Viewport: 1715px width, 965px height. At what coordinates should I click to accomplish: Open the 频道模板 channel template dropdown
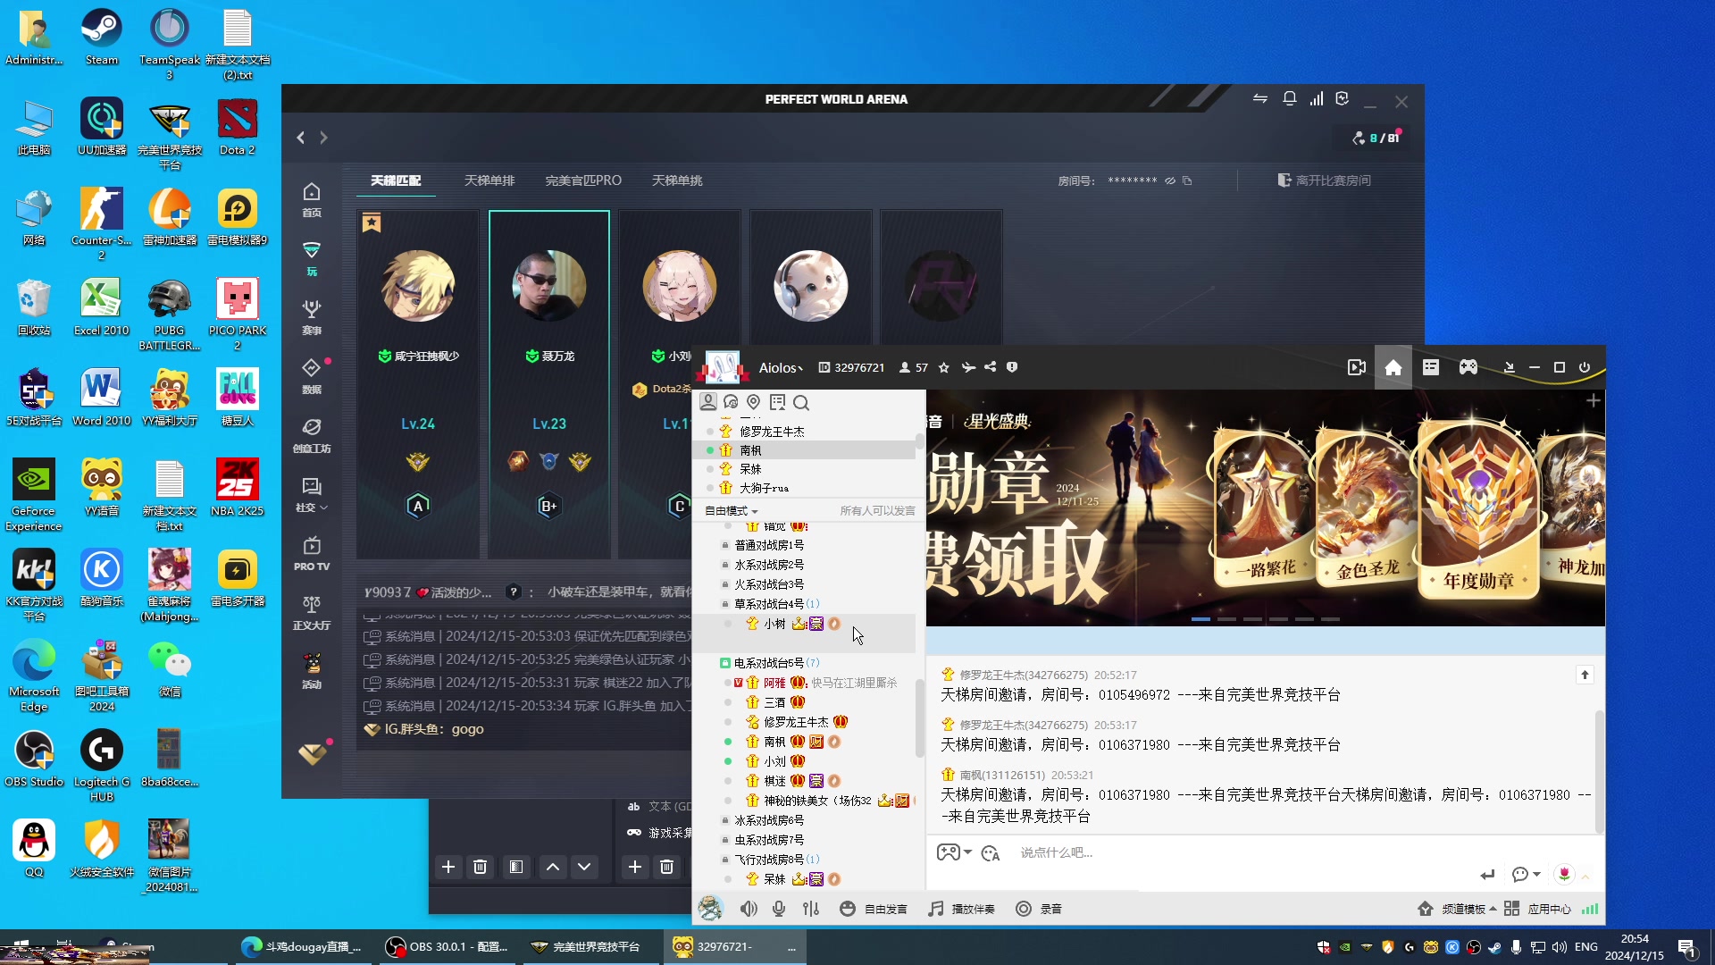1457,909
